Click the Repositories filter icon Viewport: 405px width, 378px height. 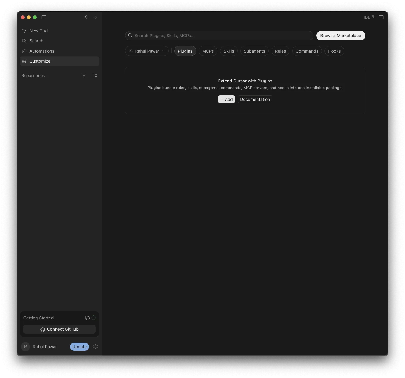(84, 75)
